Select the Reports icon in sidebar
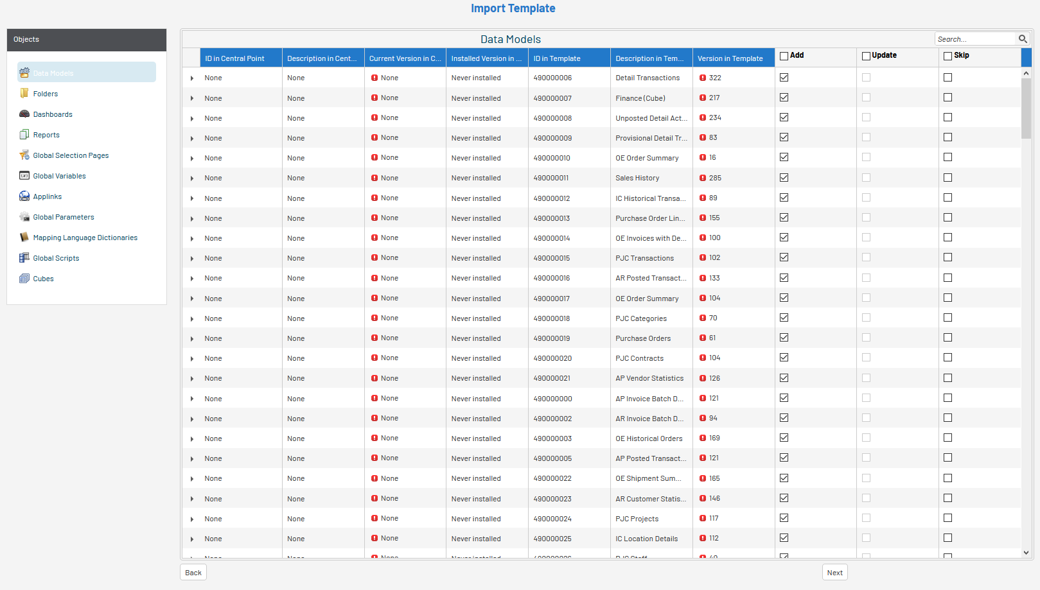This screenshot has height=590, width=1040. point(24,135)
